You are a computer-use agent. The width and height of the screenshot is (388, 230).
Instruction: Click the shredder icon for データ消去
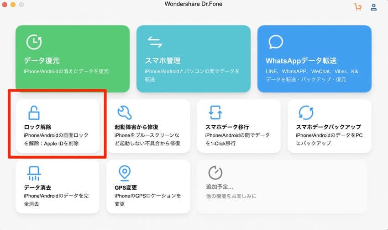[x=34, y=173]
